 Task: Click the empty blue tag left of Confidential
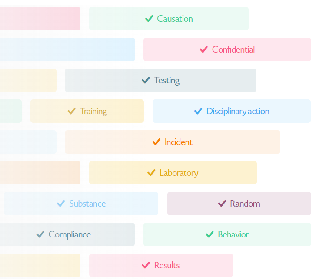(x=67, y=49)
